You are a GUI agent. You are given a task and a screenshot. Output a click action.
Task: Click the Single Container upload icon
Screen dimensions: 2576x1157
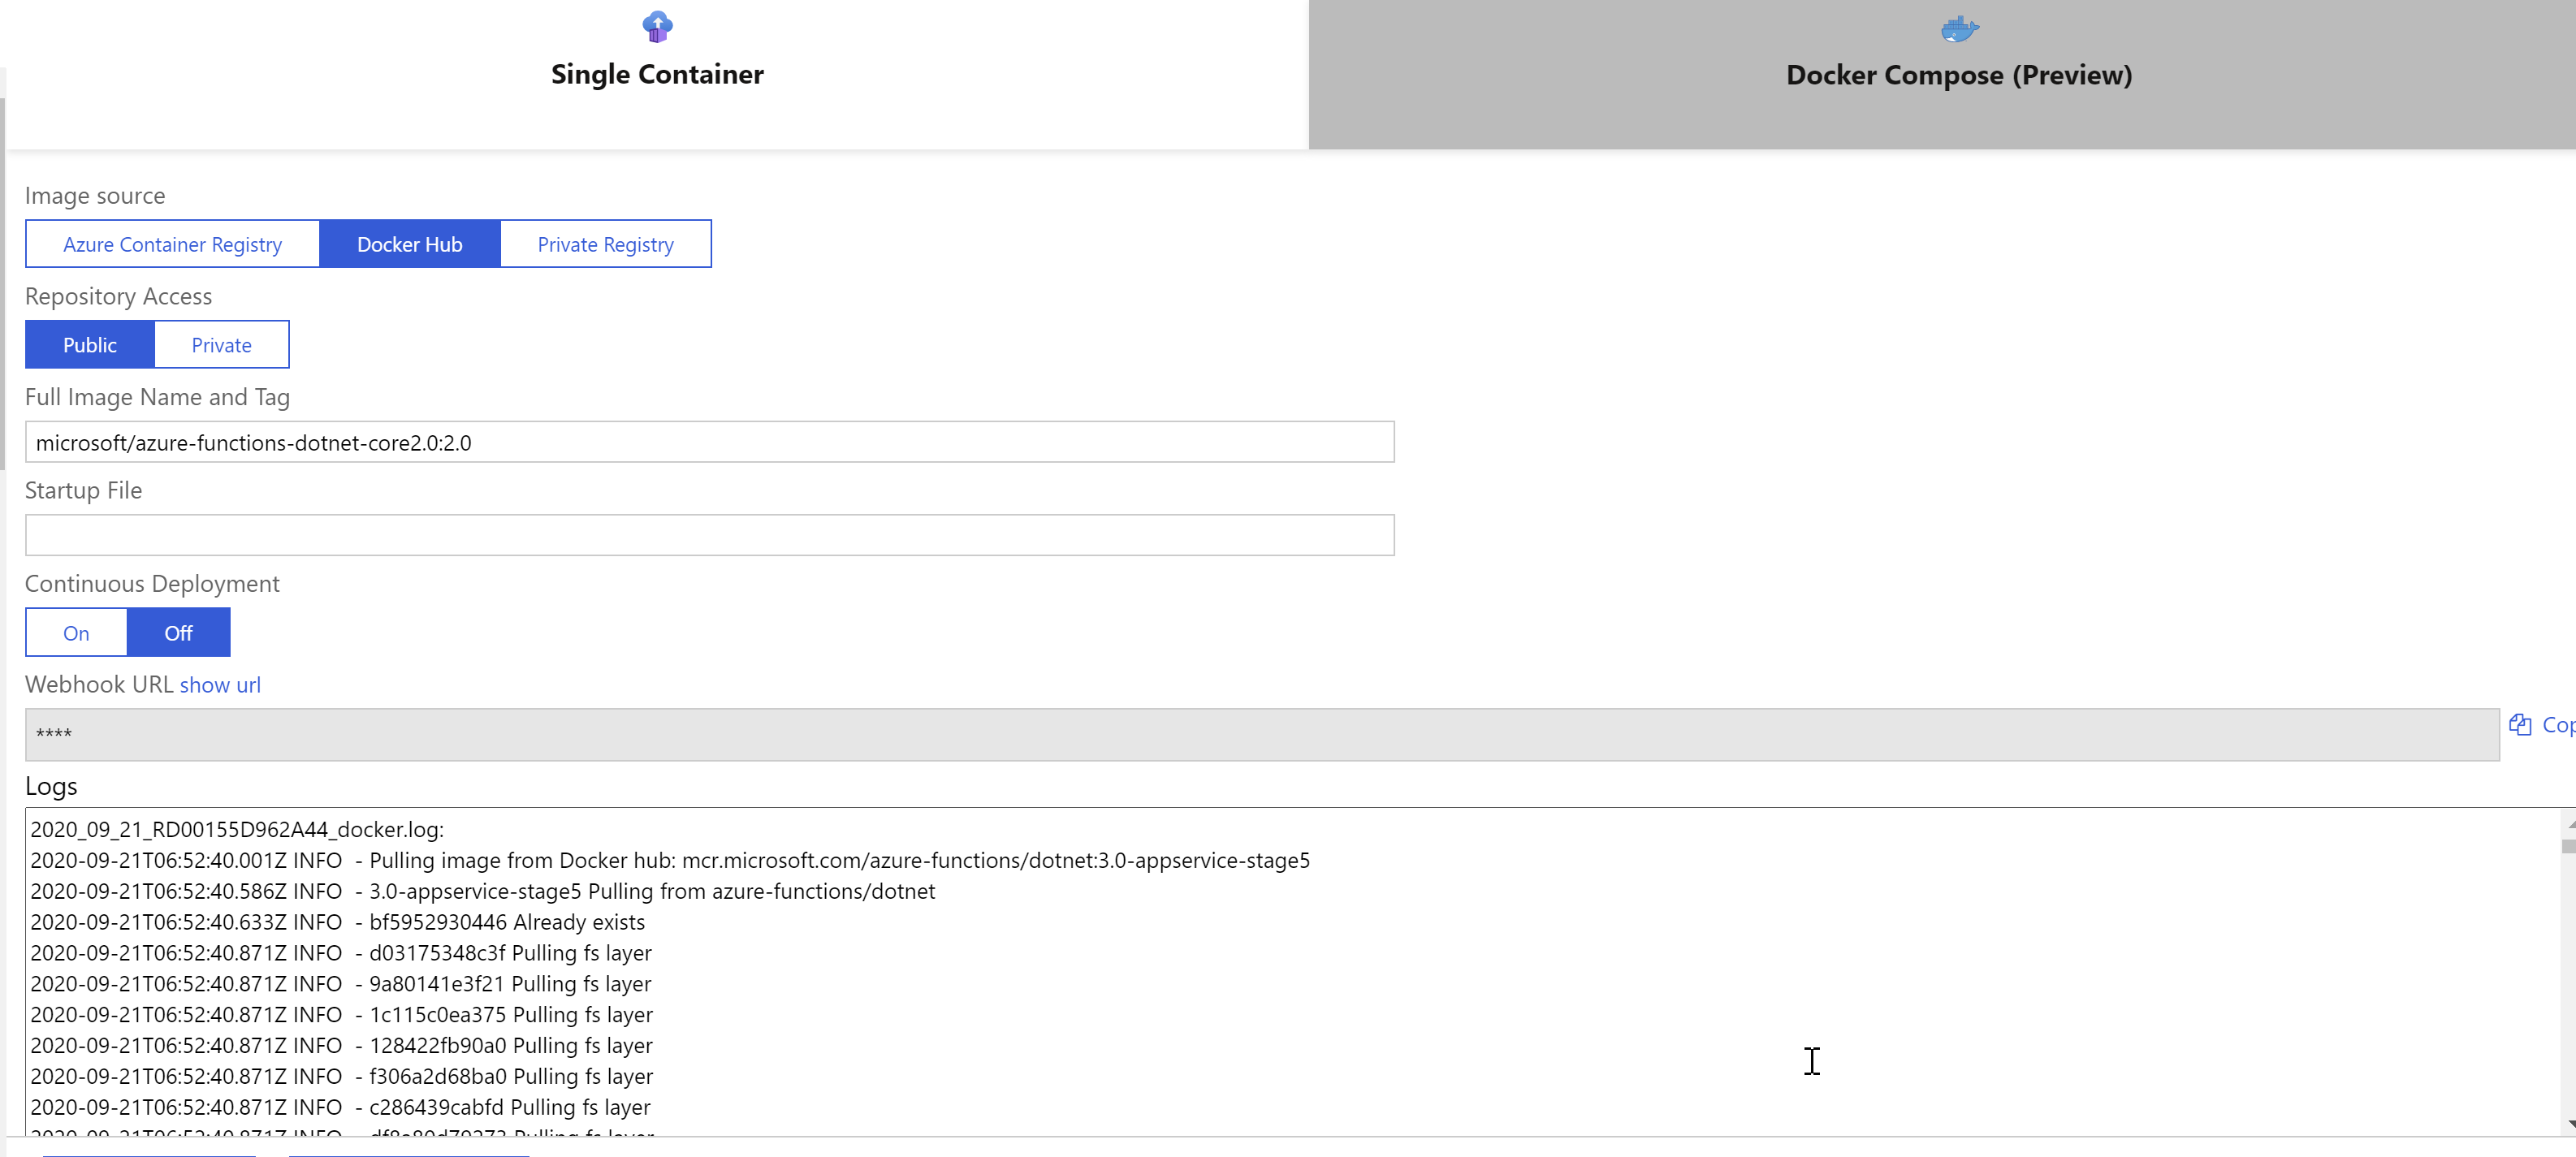657,27
